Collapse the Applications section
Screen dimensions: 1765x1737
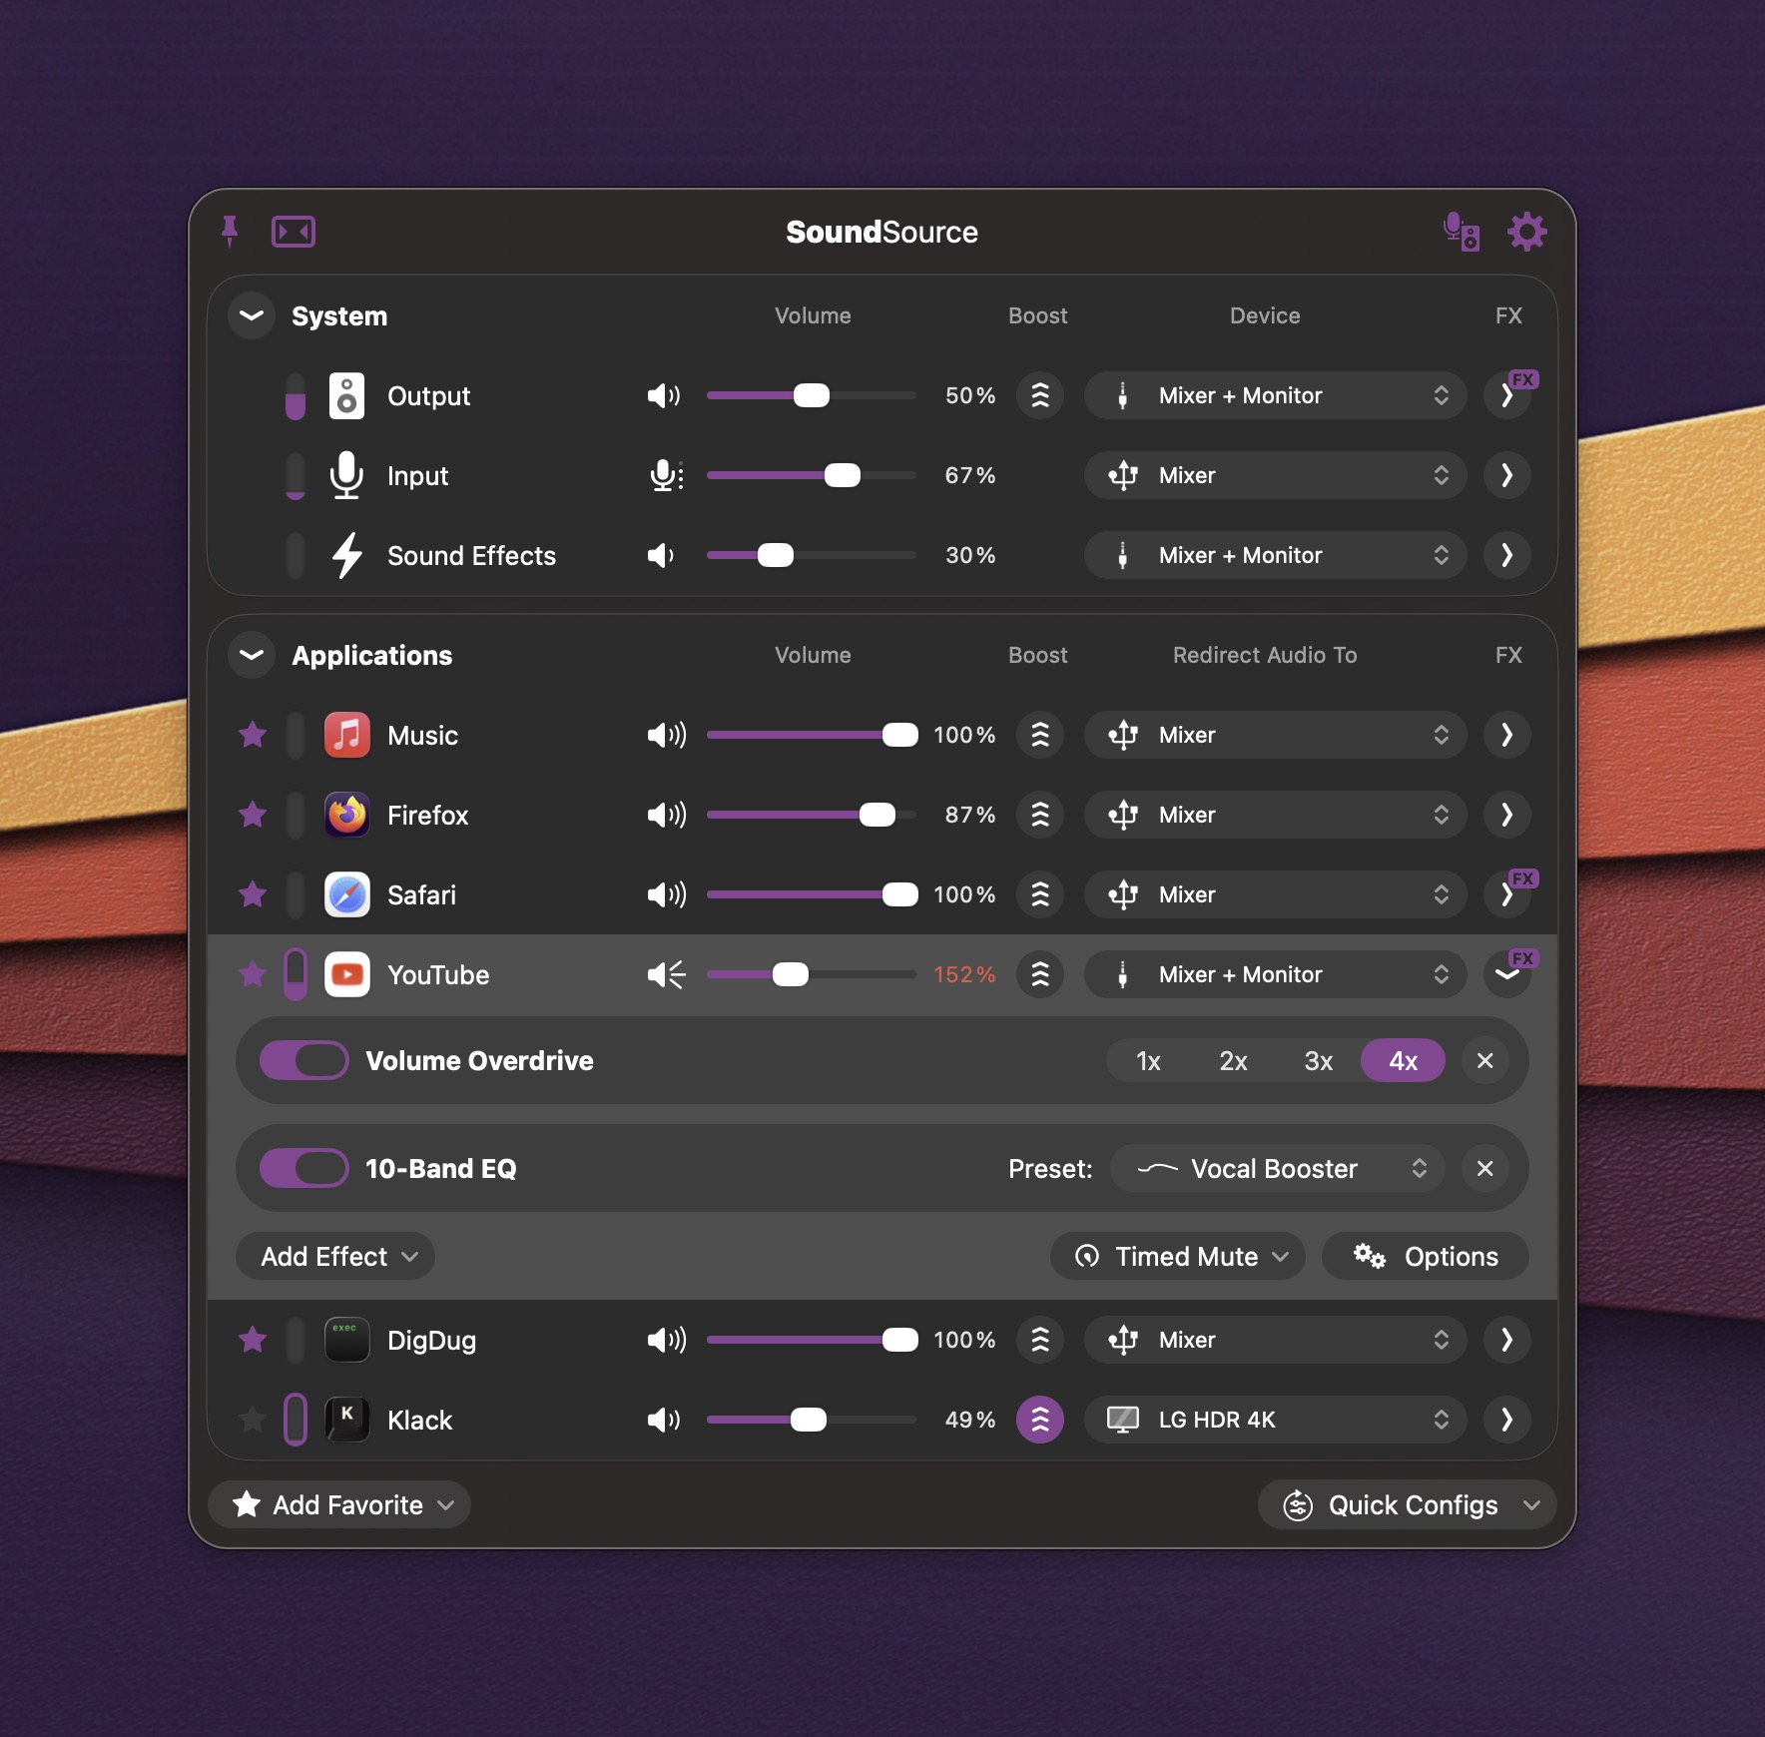click(x=252, y=656)
